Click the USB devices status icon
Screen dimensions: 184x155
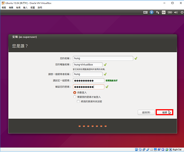click(148, 150)
